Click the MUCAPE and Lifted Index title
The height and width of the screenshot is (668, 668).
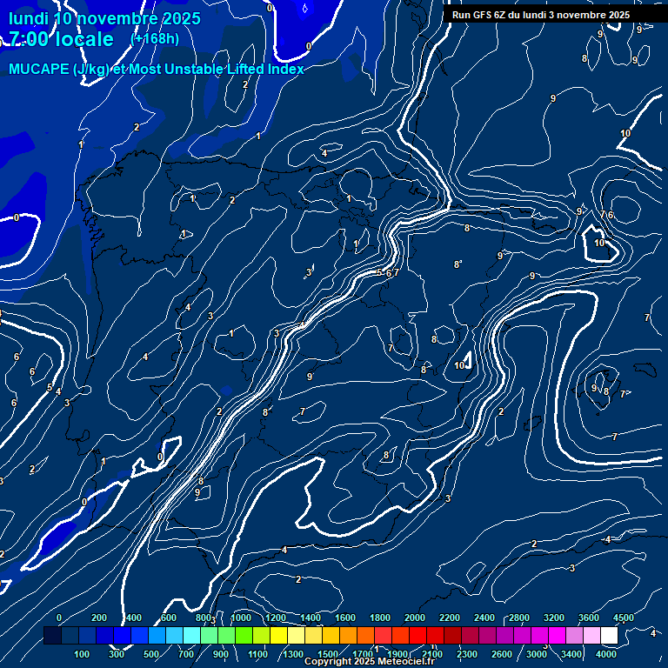point(157,70)
